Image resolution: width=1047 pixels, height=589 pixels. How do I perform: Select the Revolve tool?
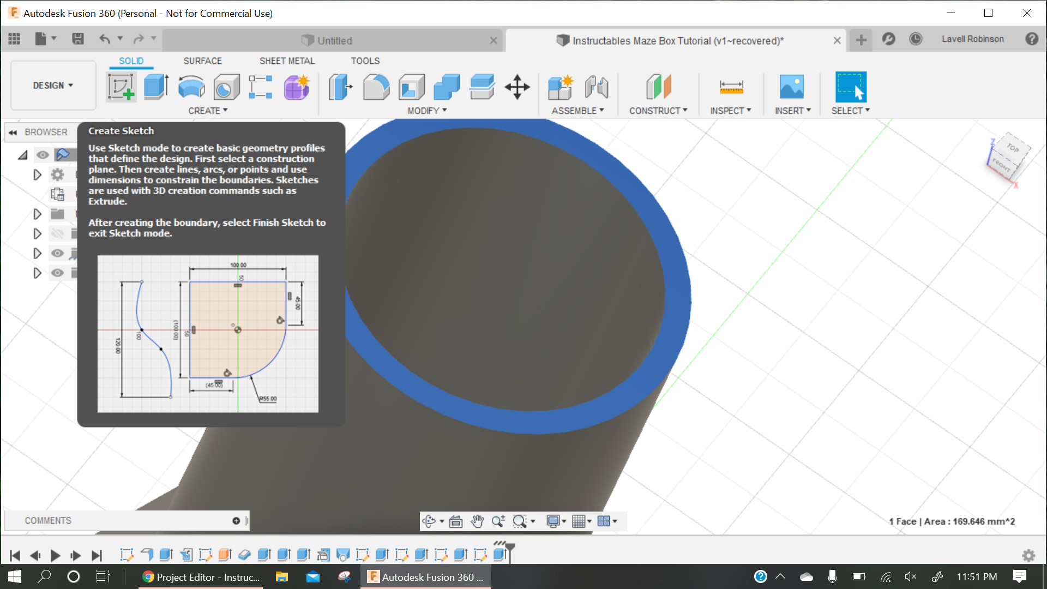click(x=191, y=87)
